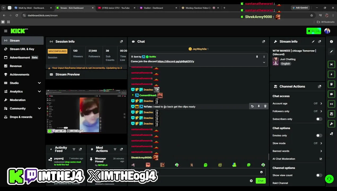Open Banned words list
Image resolution: width=337 pixels, height=191 pixels.
tap(297, 151)
